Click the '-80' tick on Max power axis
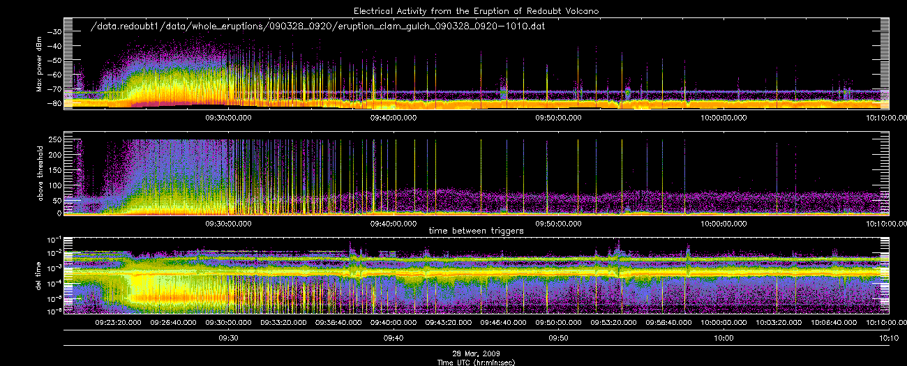Viewport: 907px width, 366px height. [x=56, y=104]
